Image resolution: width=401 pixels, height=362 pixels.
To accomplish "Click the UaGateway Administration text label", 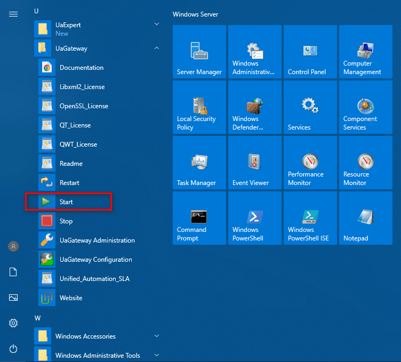I will (97, 240).
